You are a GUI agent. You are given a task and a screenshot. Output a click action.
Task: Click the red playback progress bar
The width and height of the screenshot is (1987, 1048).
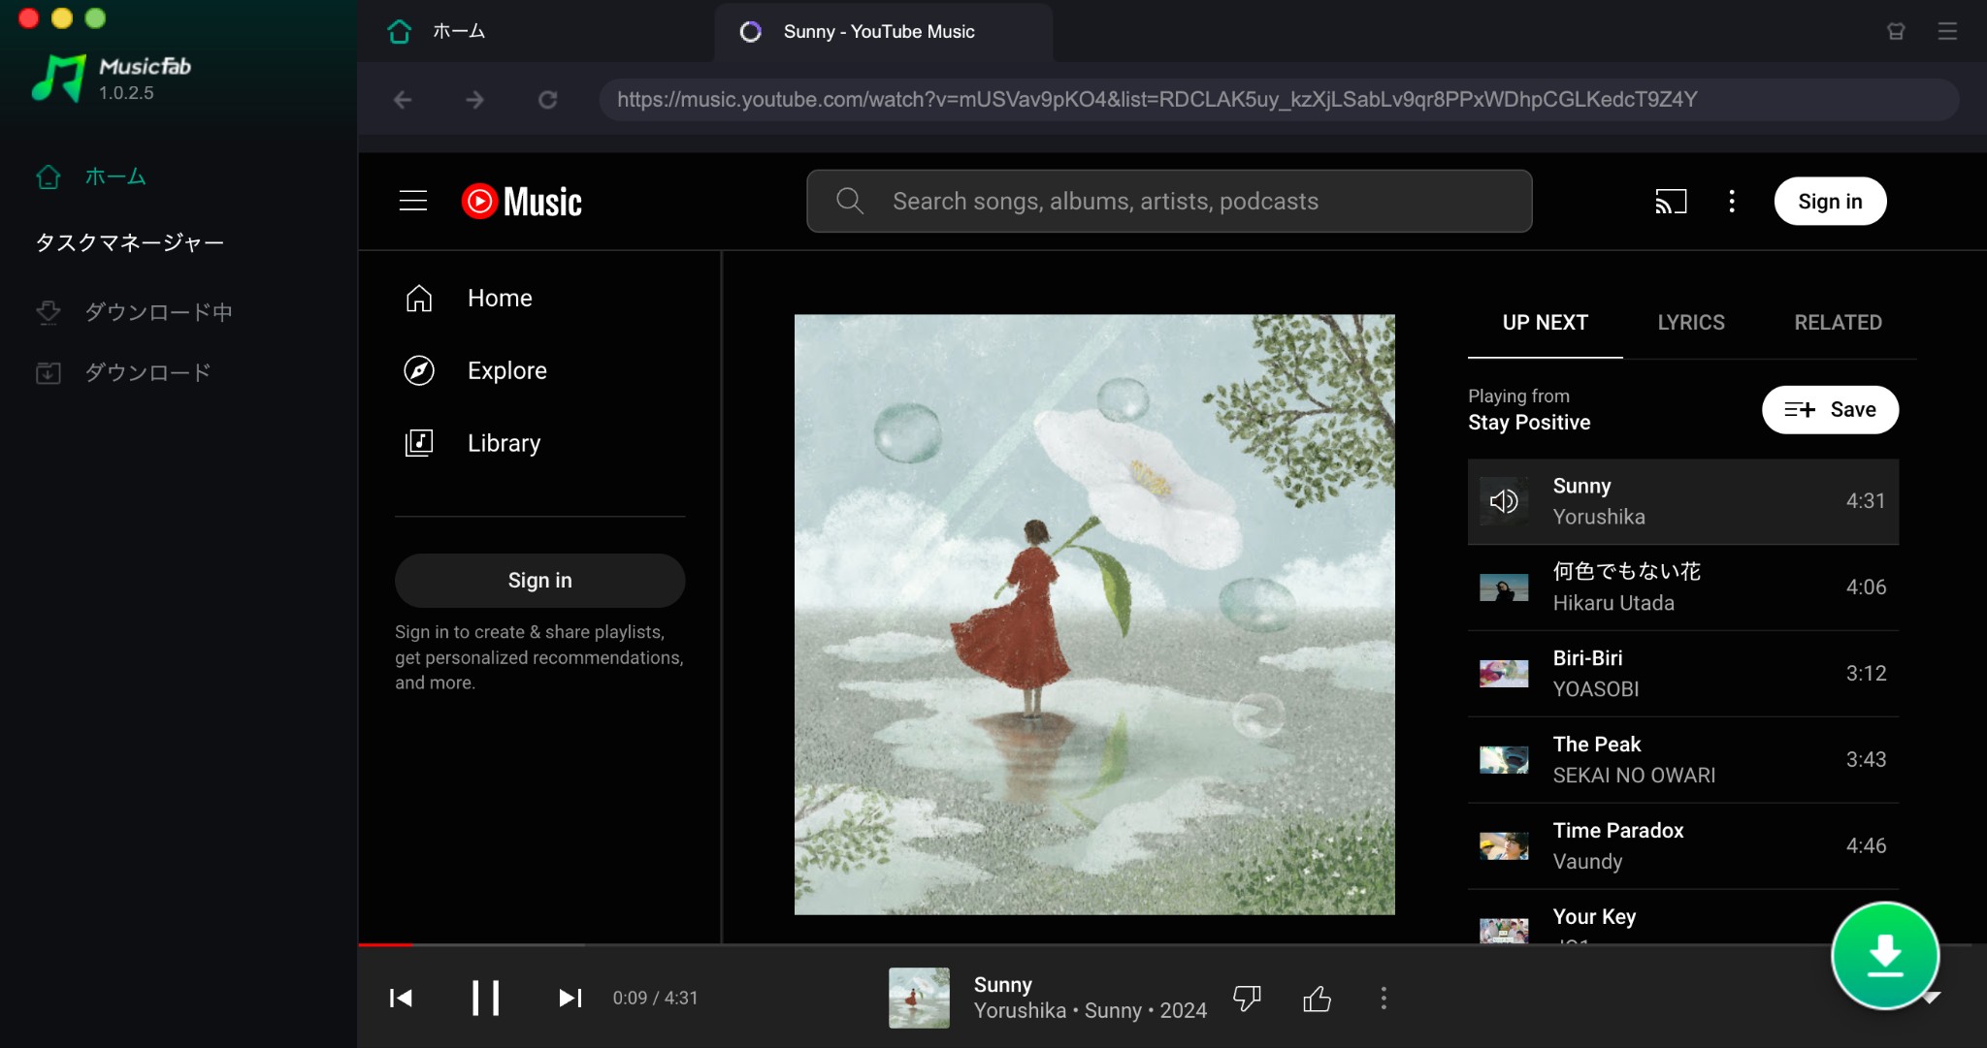tap(385, 943)
